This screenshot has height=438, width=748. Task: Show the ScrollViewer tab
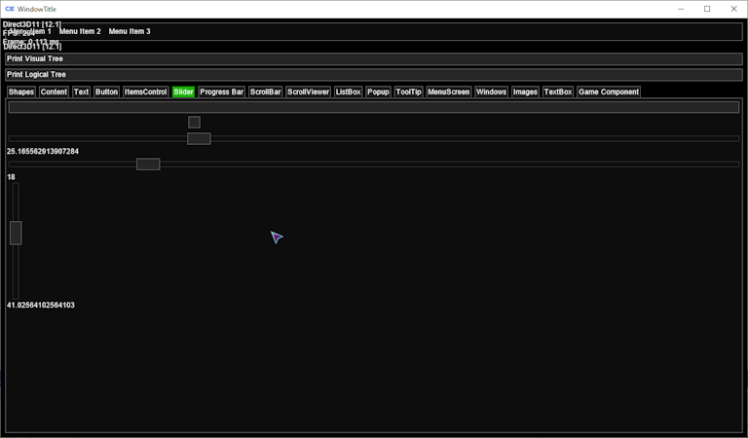pos(308,91)
